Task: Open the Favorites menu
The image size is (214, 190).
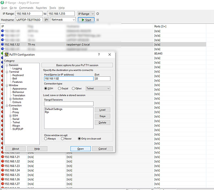Action: pos(41,8)
